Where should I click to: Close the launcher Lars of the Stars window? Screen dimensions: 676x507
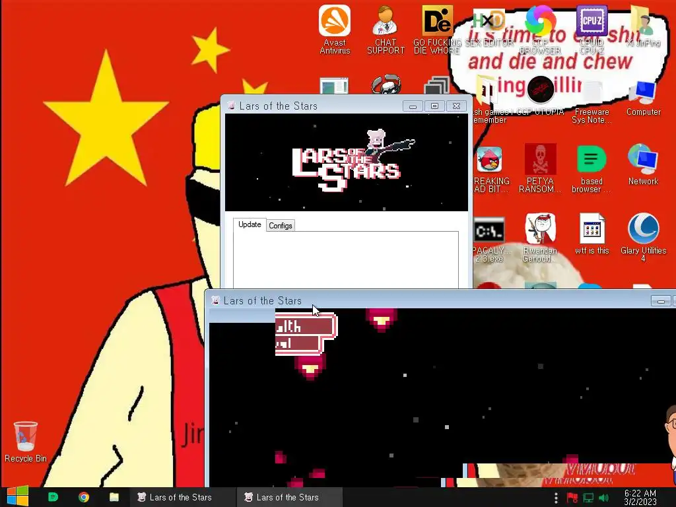click(x=457, y=106)
